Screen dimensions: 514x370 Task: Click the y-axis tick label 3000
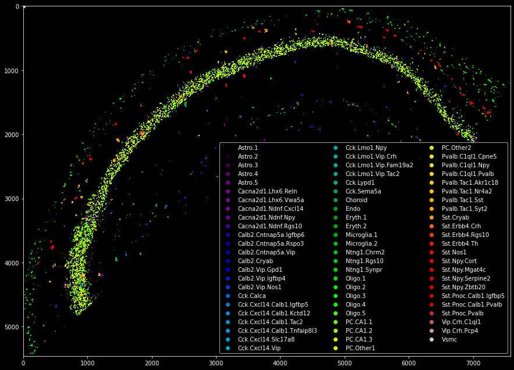pos(12,199)
